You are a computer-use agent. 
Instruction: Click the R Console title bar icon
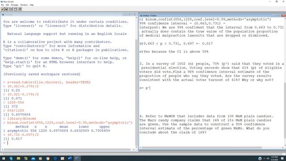pyautogui.click(x=3, y=14)
